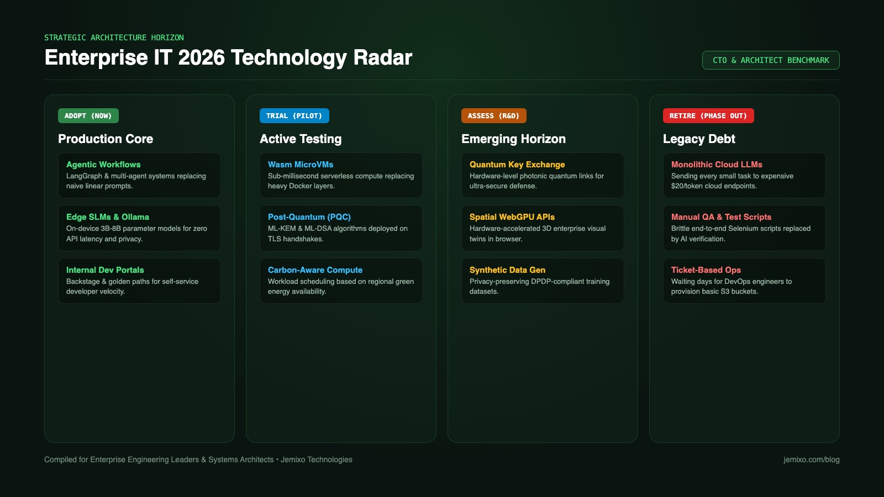This screenshot has width=884, height=497.
Task: Click the Manual QA & Test Scripts title
Action: (721, 217)
